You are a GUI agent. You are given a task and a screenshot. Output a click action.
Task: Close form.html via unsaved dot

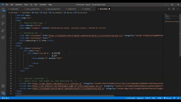pos(109,9)
